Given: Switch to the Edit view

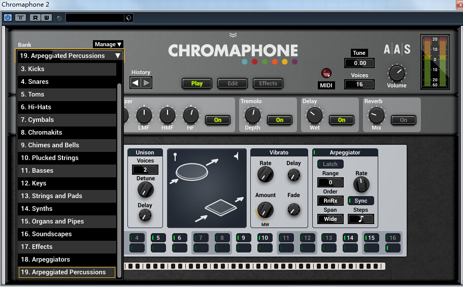Looking at the screenshot, I should coord(233,83).
